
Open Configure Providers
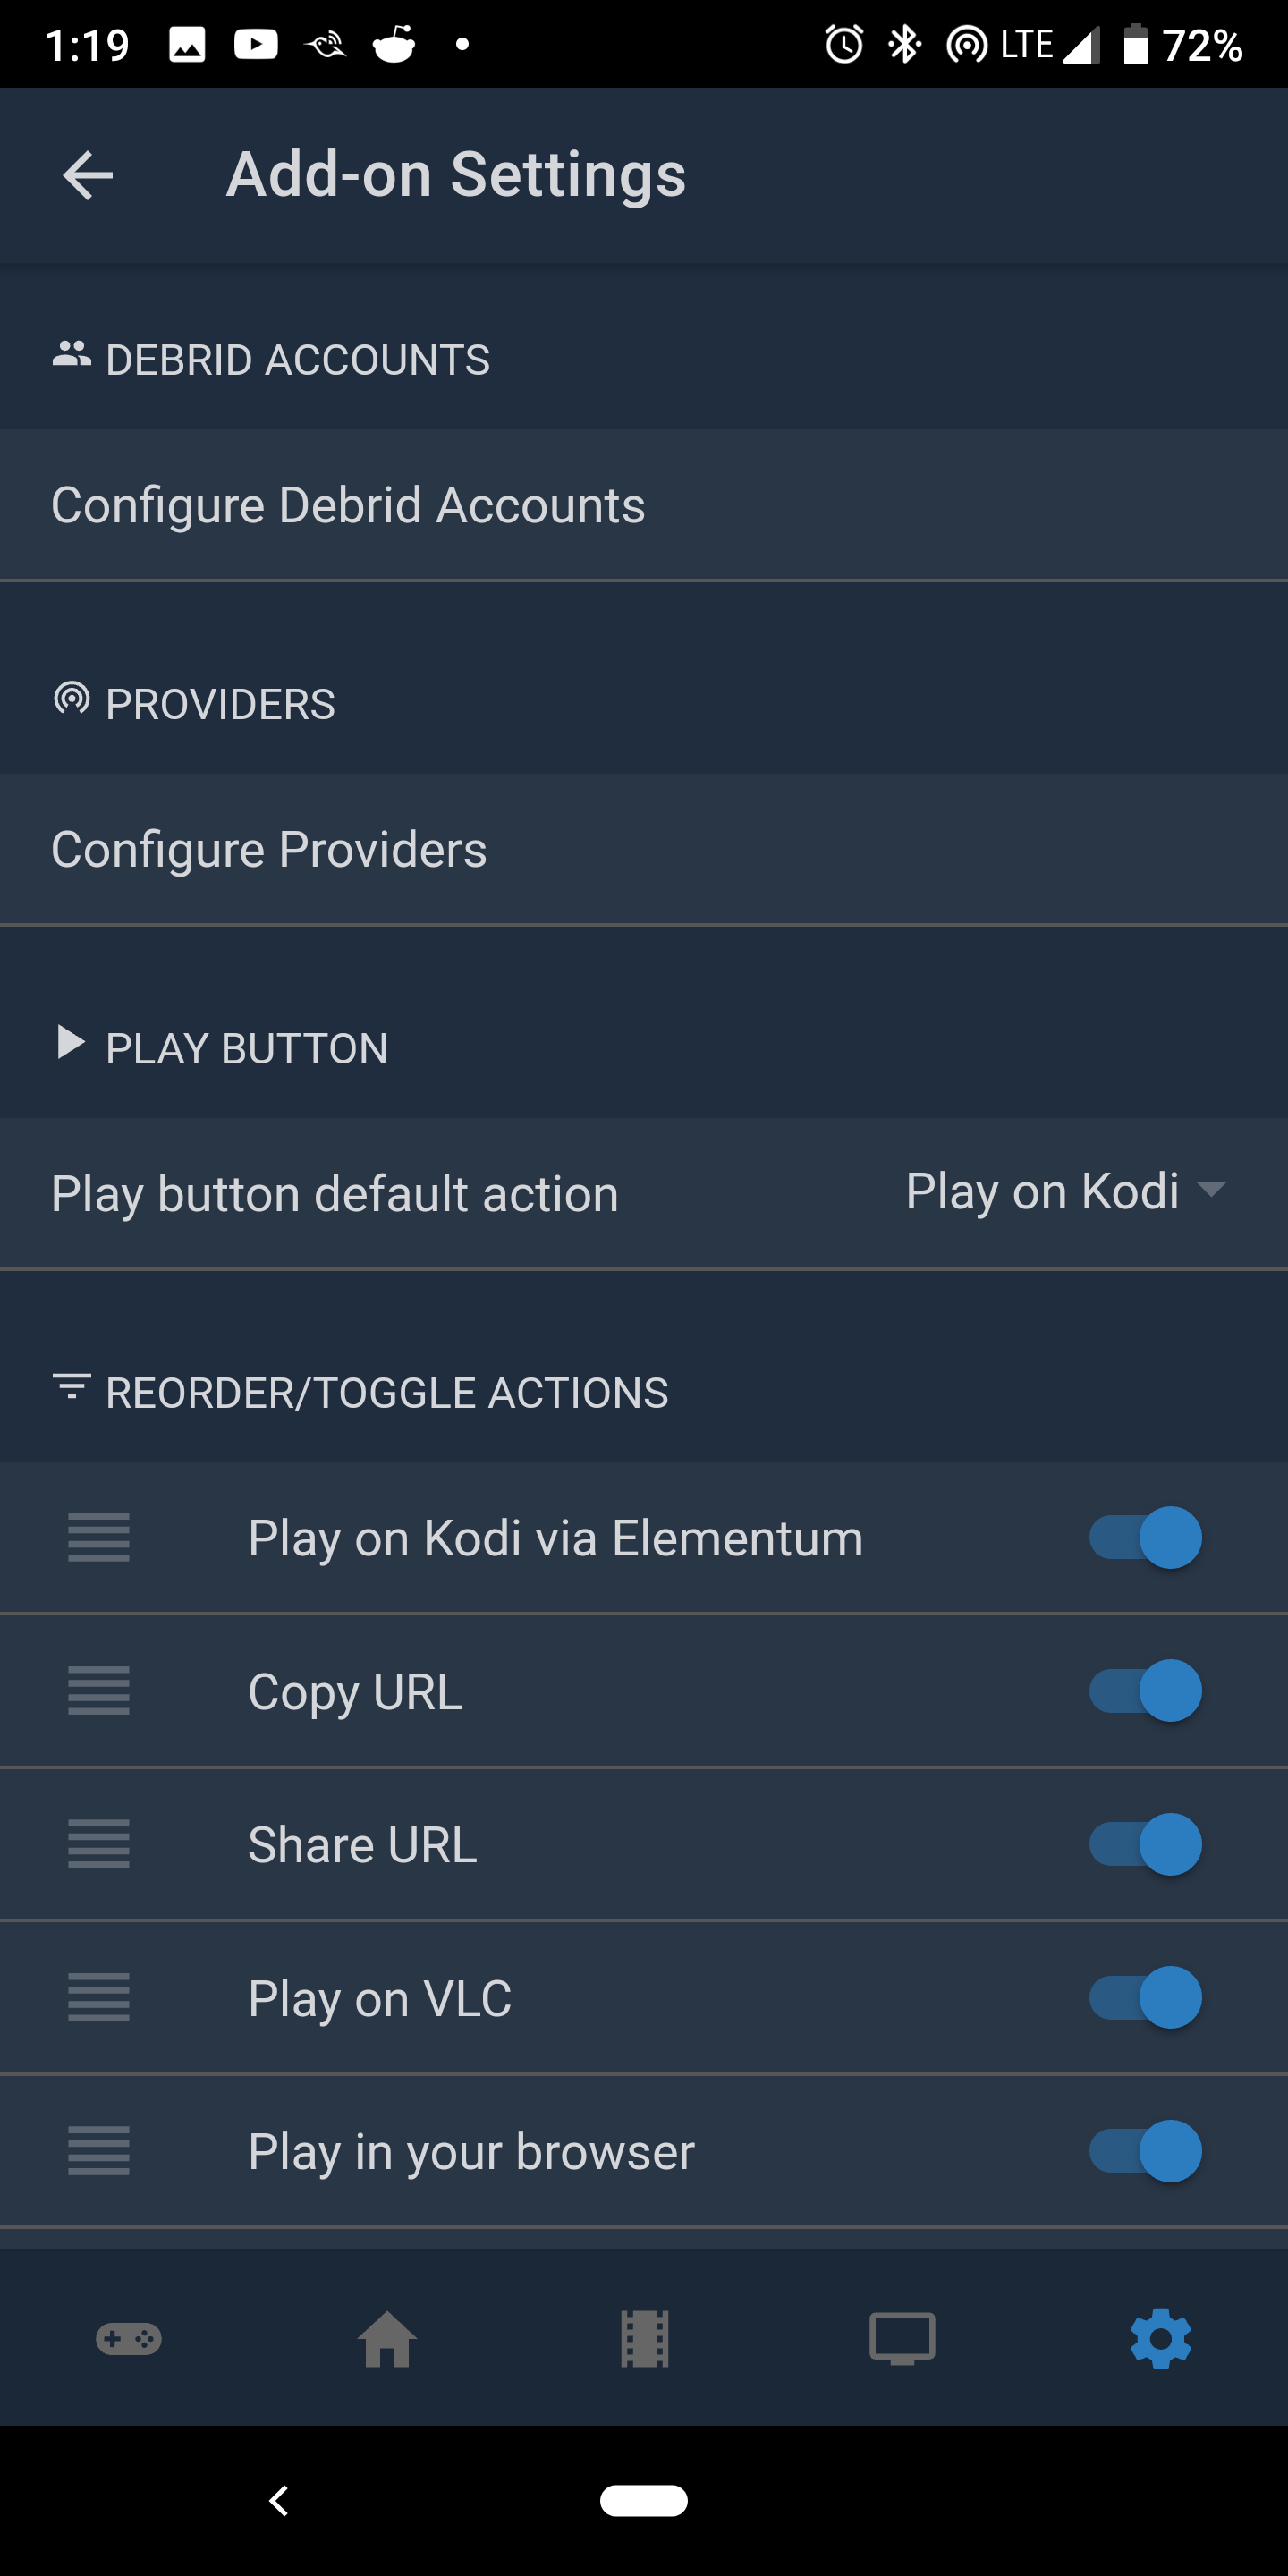click(x=269, y=849)
